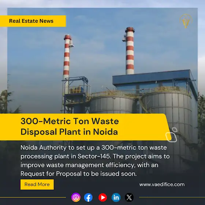
Task: Open the LinkedIn icon
Action: pos(116,197)
